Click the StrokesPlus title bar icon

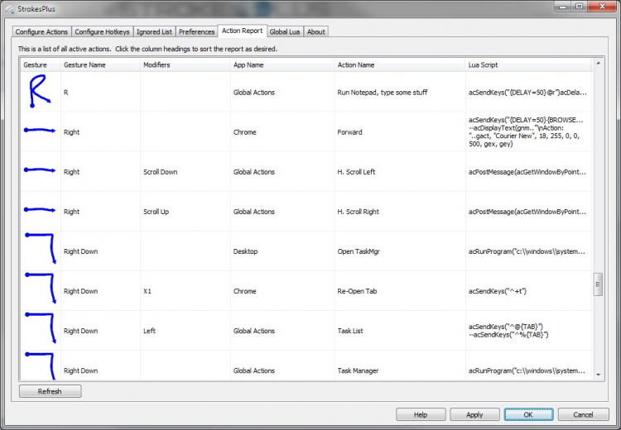[x=10, y=8]
